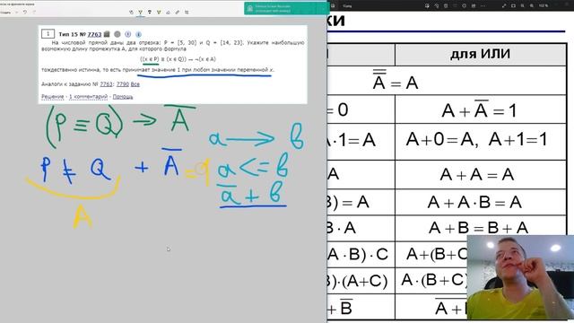Select the black pen tool
The width and height of the screenshot is (574, 323).
pos(150,12)
